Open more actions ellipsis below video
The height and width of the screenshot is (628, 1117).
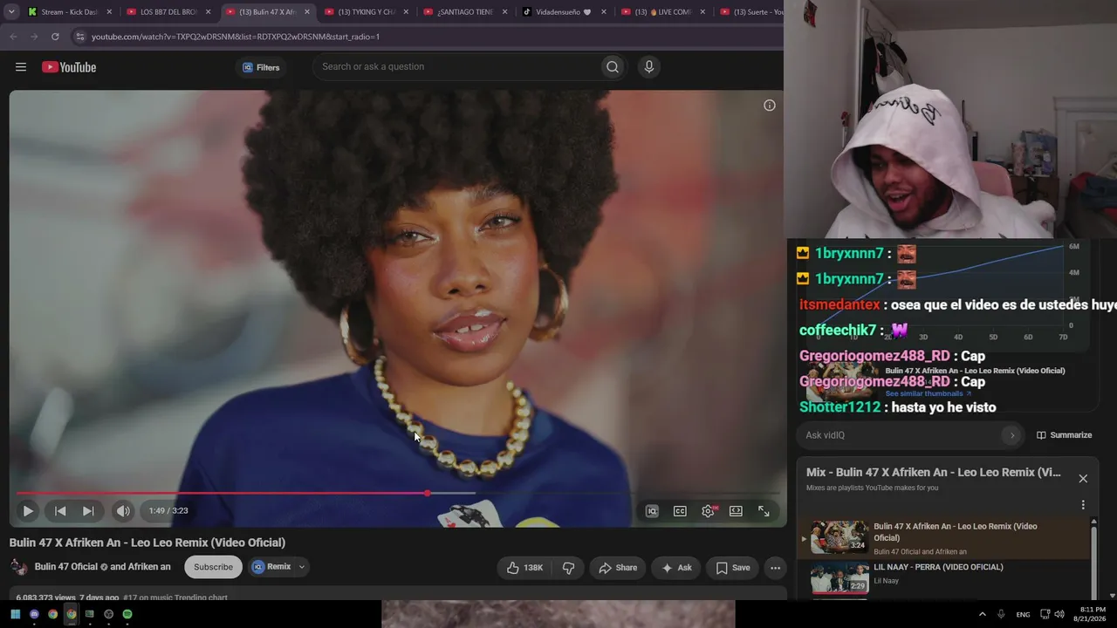click(x=775, y=568)
